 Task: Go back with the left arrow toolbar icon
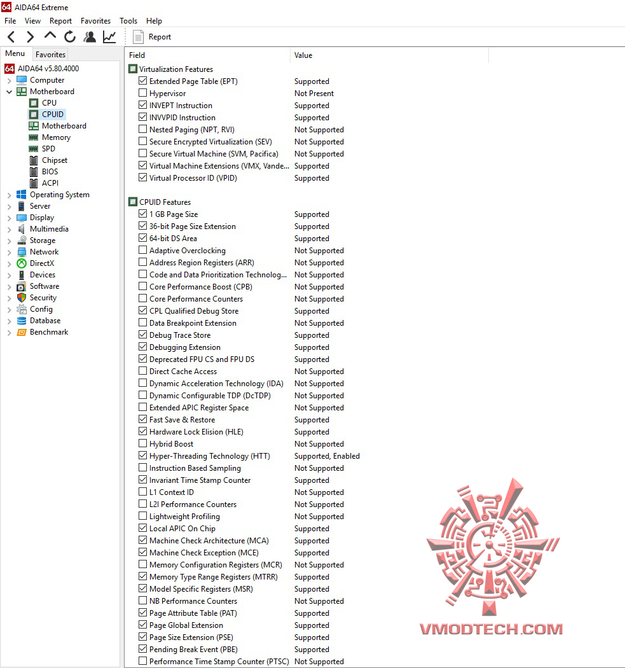pos(11,37)
